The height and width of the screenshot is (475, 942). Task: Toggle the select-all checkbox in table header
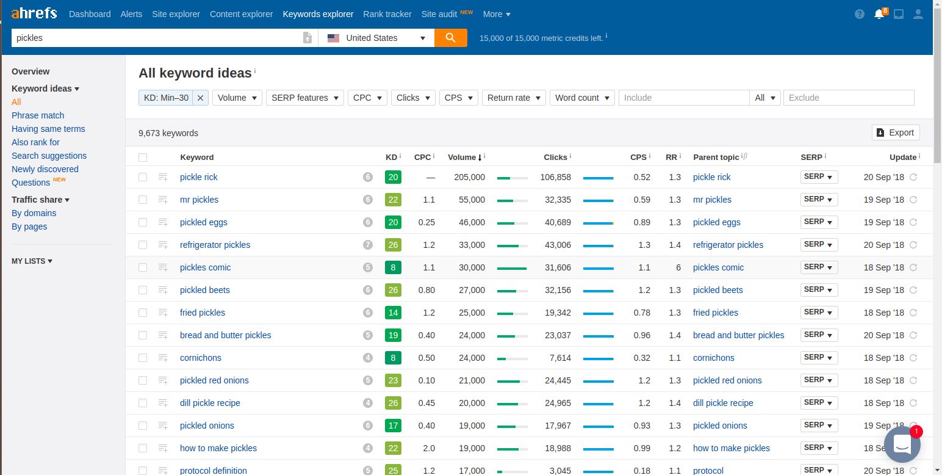143,158
